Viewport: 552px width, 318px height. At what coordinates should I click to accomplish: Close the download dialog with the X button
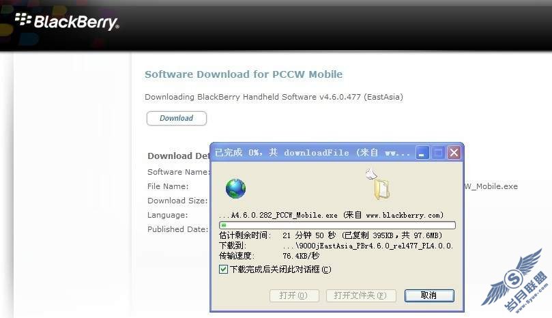coord(454,153)
